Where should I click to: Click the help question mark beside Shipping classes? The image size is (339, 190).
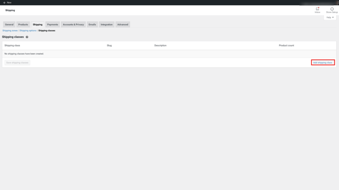click(x=27, y=37)
